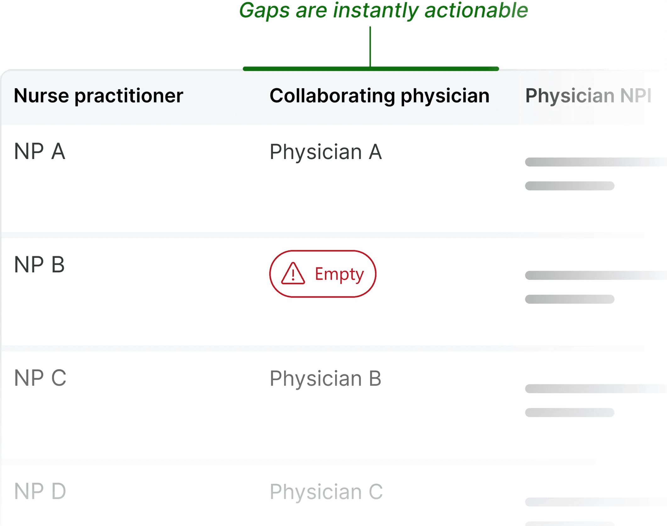Select the Collaborating physician column header
667x526 pixels.
(379, 95)
